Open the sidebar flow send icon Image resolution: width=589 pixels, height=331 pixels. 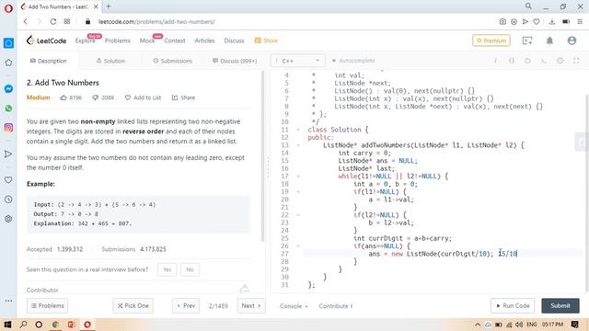pyautogui.click(x=8, y=154)
